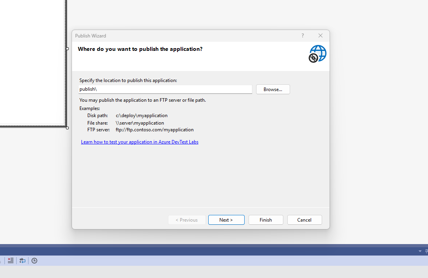The image size is (428, 278).
Task: Open Publish Wizard help via question mark
Action: pyautogui.click(x=302, y=35)
